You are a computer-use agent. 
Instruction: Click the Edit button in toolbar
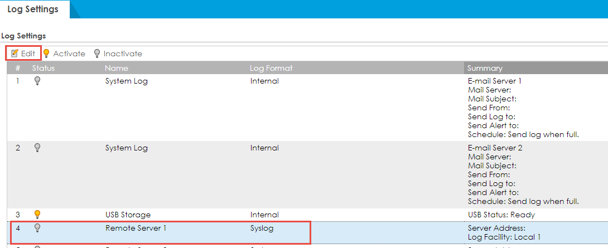coord(23,54)
